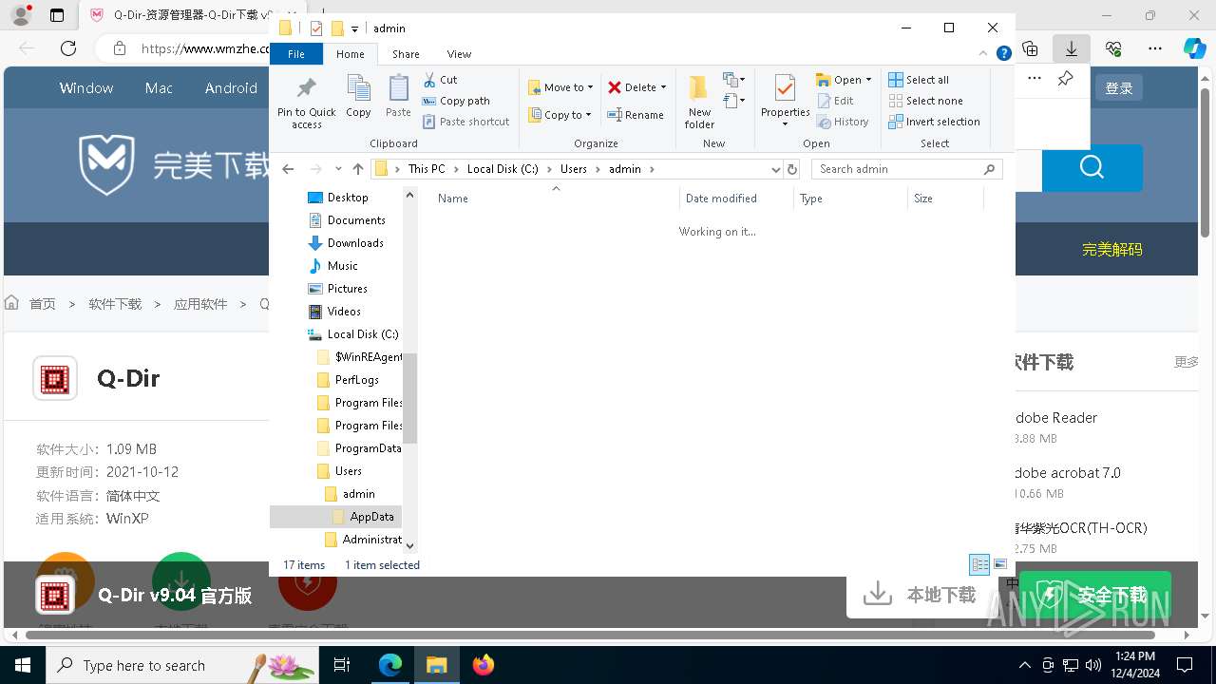Image resolution: width=1216 pixels, height=684 pixels.
Task: Click the New folder icon
Action: 698,88
